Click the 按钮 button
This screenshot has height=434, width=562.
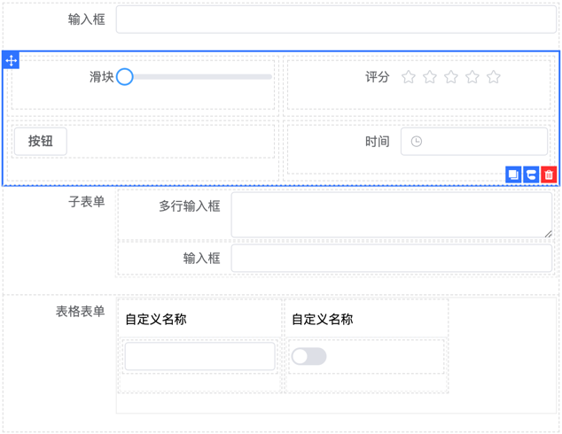point(41,141)
